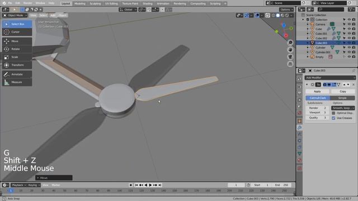Remove modifier with X button

[x=353, y=84]
